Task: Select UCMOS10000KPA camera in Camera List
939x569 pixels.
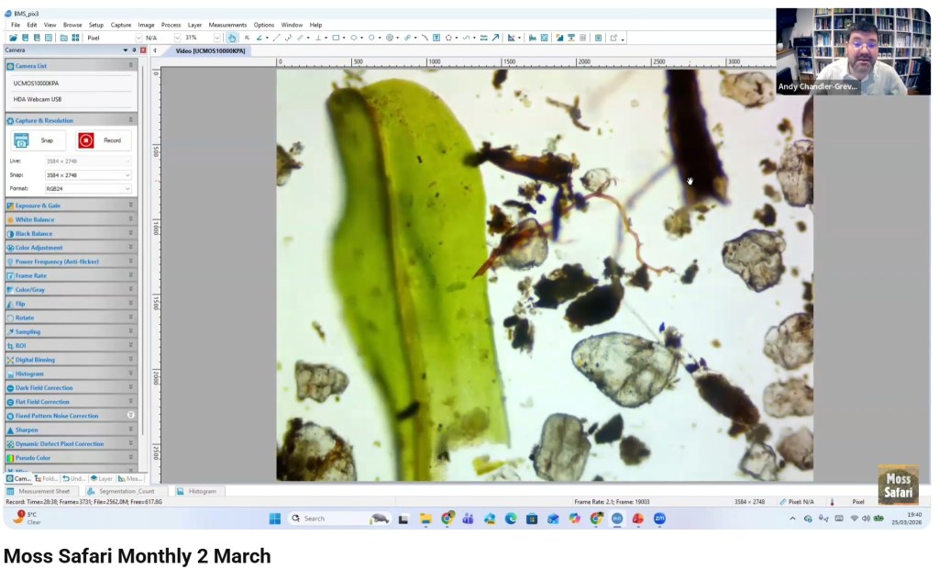Action: tap(37, 84)
